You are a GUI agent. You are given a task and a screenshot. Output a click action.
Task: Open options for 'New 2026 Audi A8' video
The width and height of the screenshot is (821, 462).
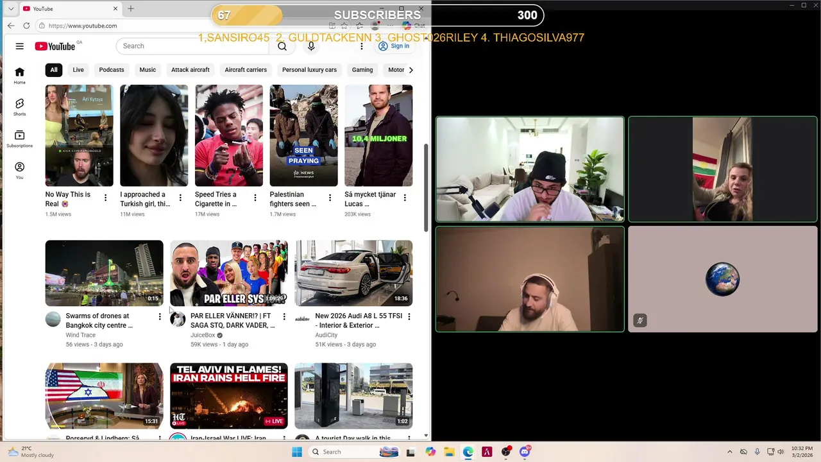409,316
